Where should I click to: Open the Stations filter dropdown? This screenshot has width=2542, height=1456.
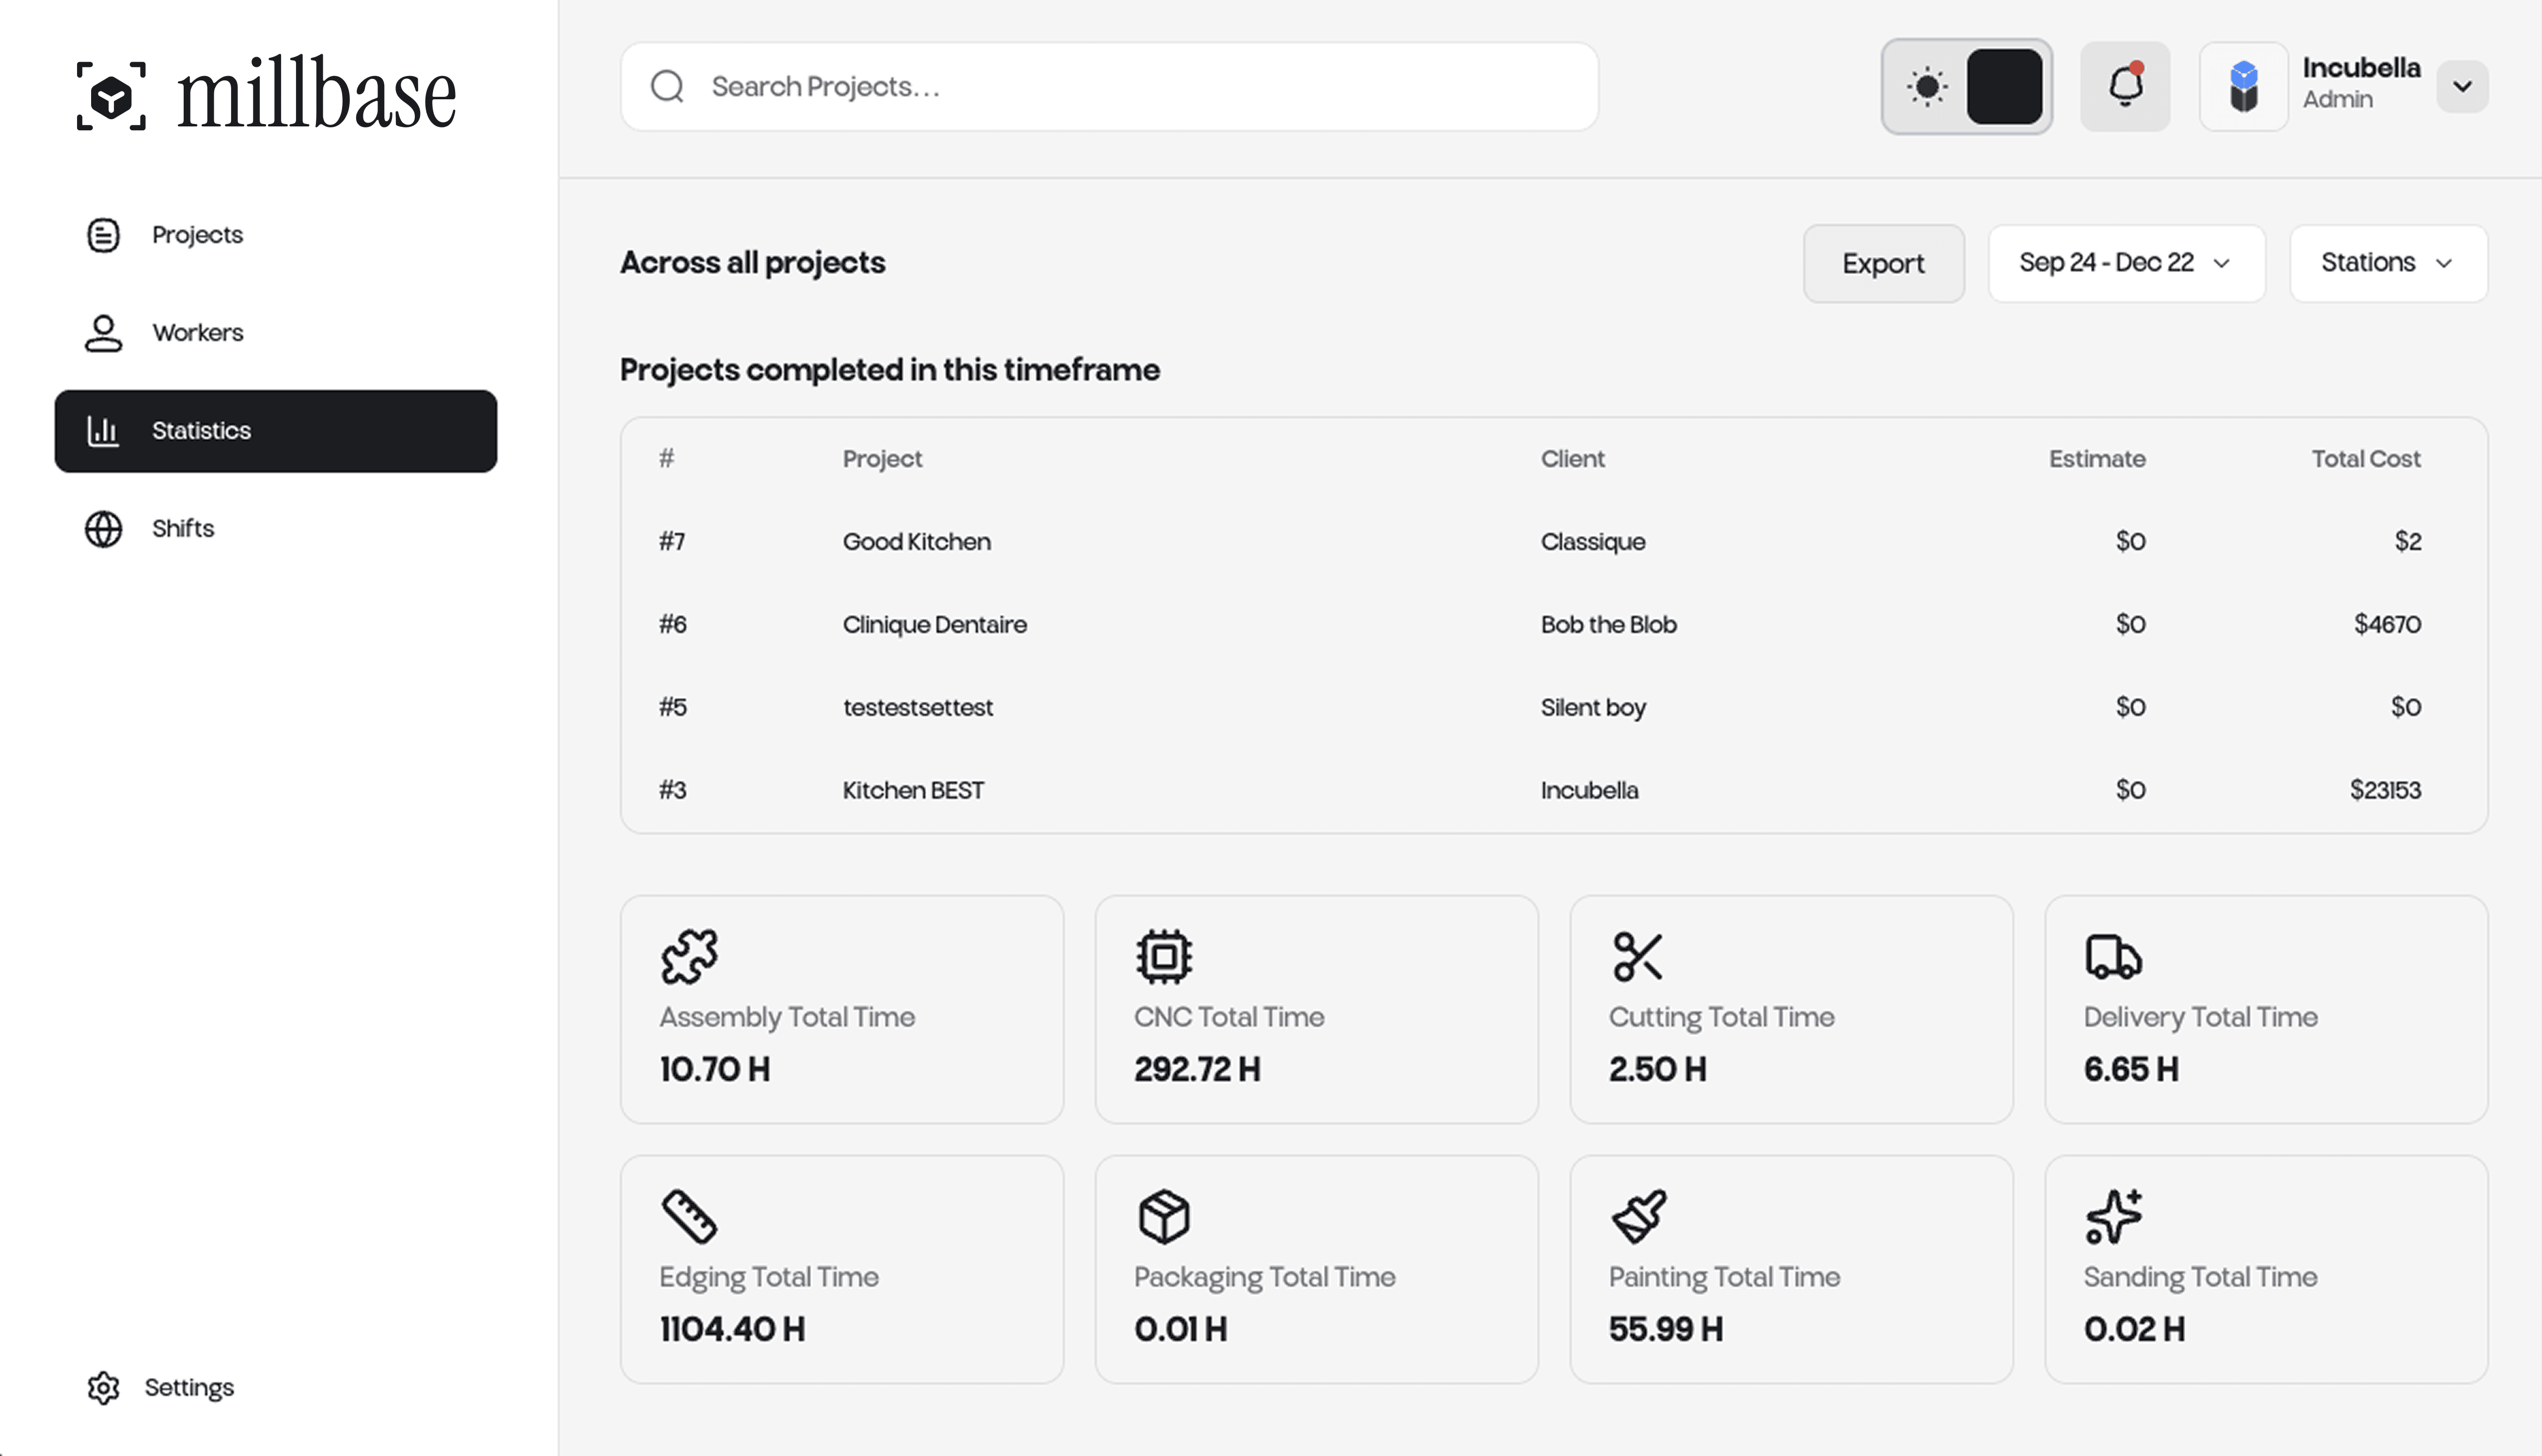pos(2388,263)
